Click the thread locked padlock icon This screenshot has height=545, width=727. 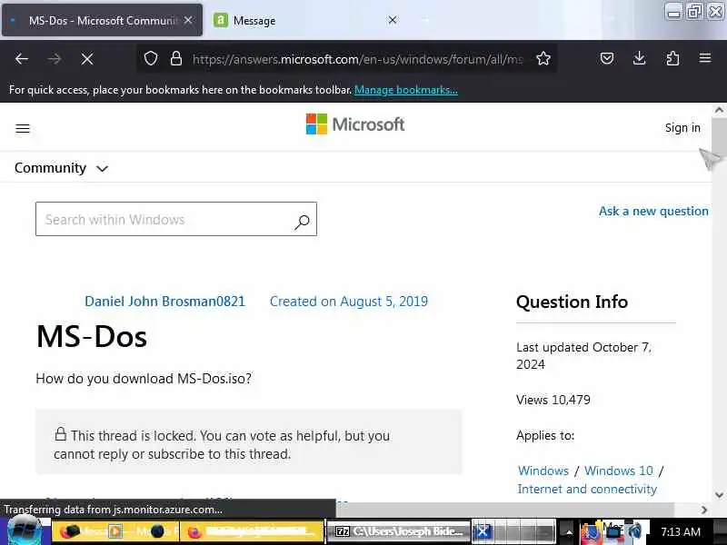(60, 434)
